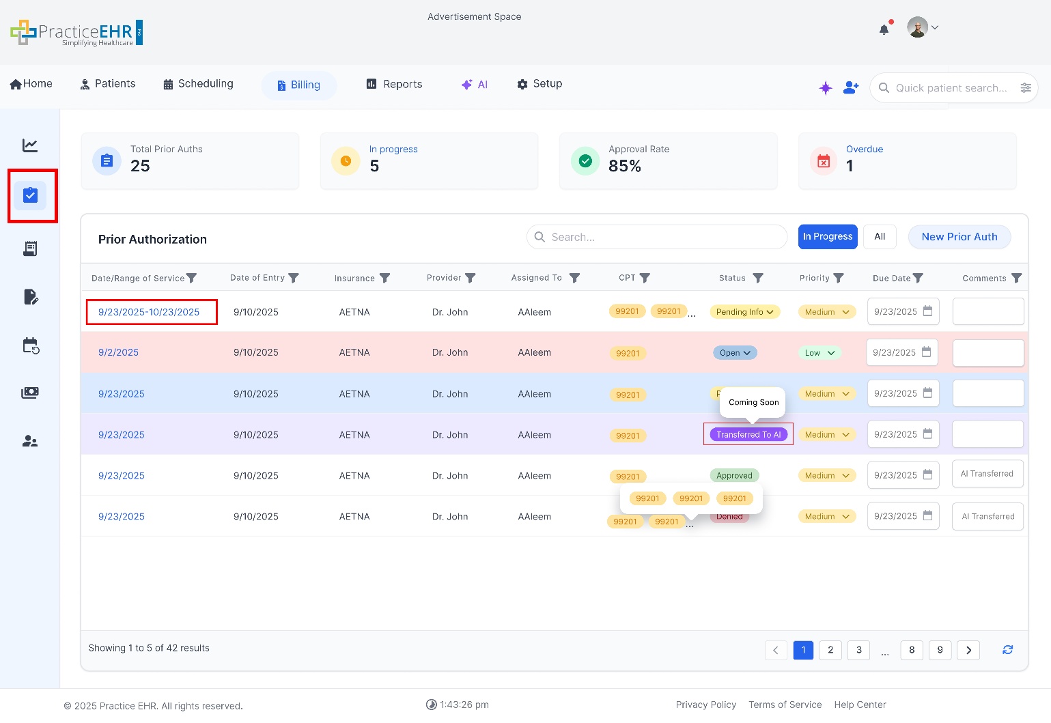
Task: Open the Low priority dropdown
Action: [x=819, y=353]
